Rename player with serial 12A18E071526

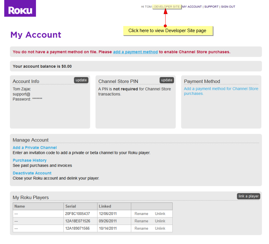pyautogui.click(x=141, y=221)
